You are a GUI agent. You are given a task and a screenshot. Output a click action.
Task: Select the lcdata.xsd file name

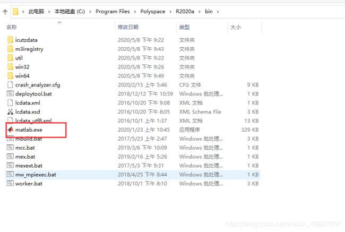coord(28,112)
